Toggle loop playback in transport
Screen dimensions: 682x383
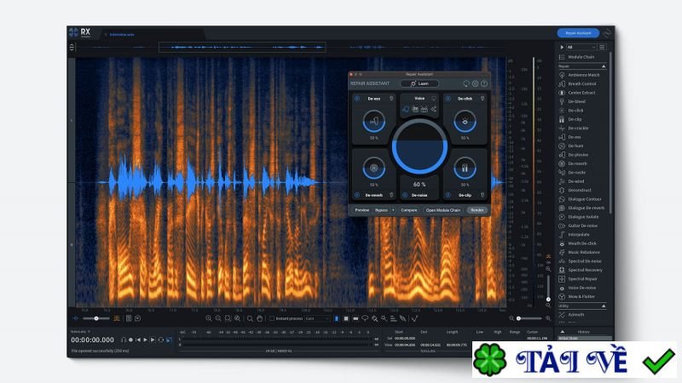pos(161,340)
